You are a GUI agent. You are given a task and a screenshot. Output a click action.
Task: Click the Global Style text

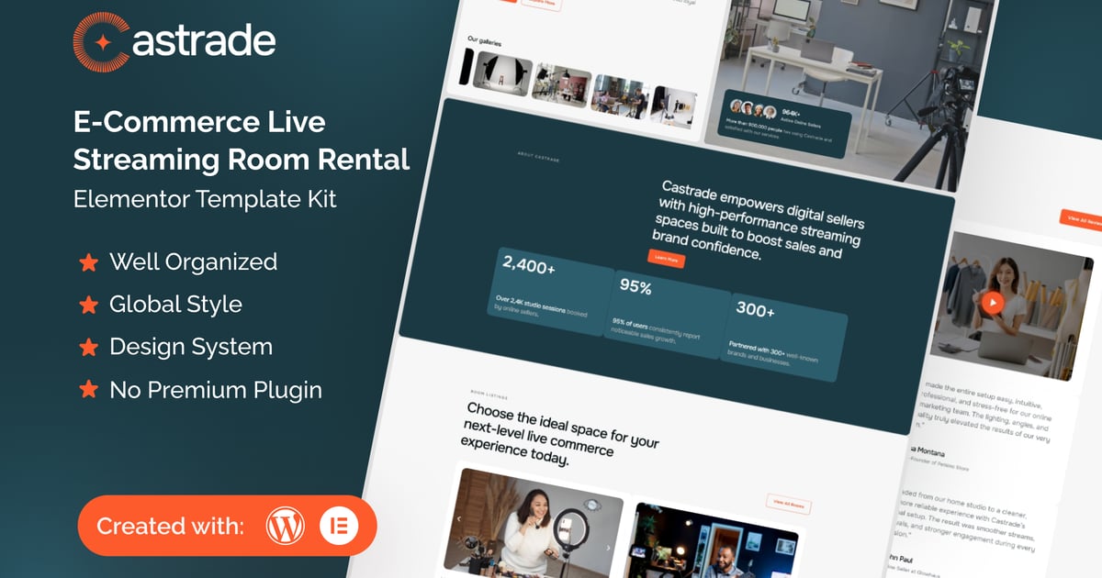175,305
